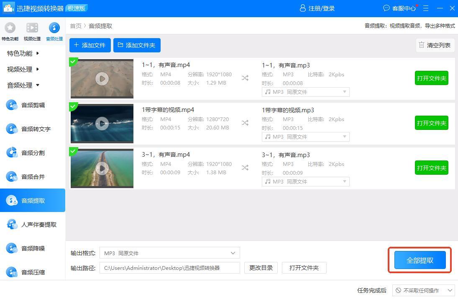Choose the 音频合并 tool icon
This screenshot has height=300, width=458.
(12, 176)
